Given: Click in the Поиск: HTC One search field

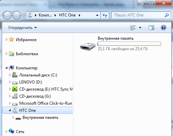Looking at the screenshot, I should click(x=141, y=15).
